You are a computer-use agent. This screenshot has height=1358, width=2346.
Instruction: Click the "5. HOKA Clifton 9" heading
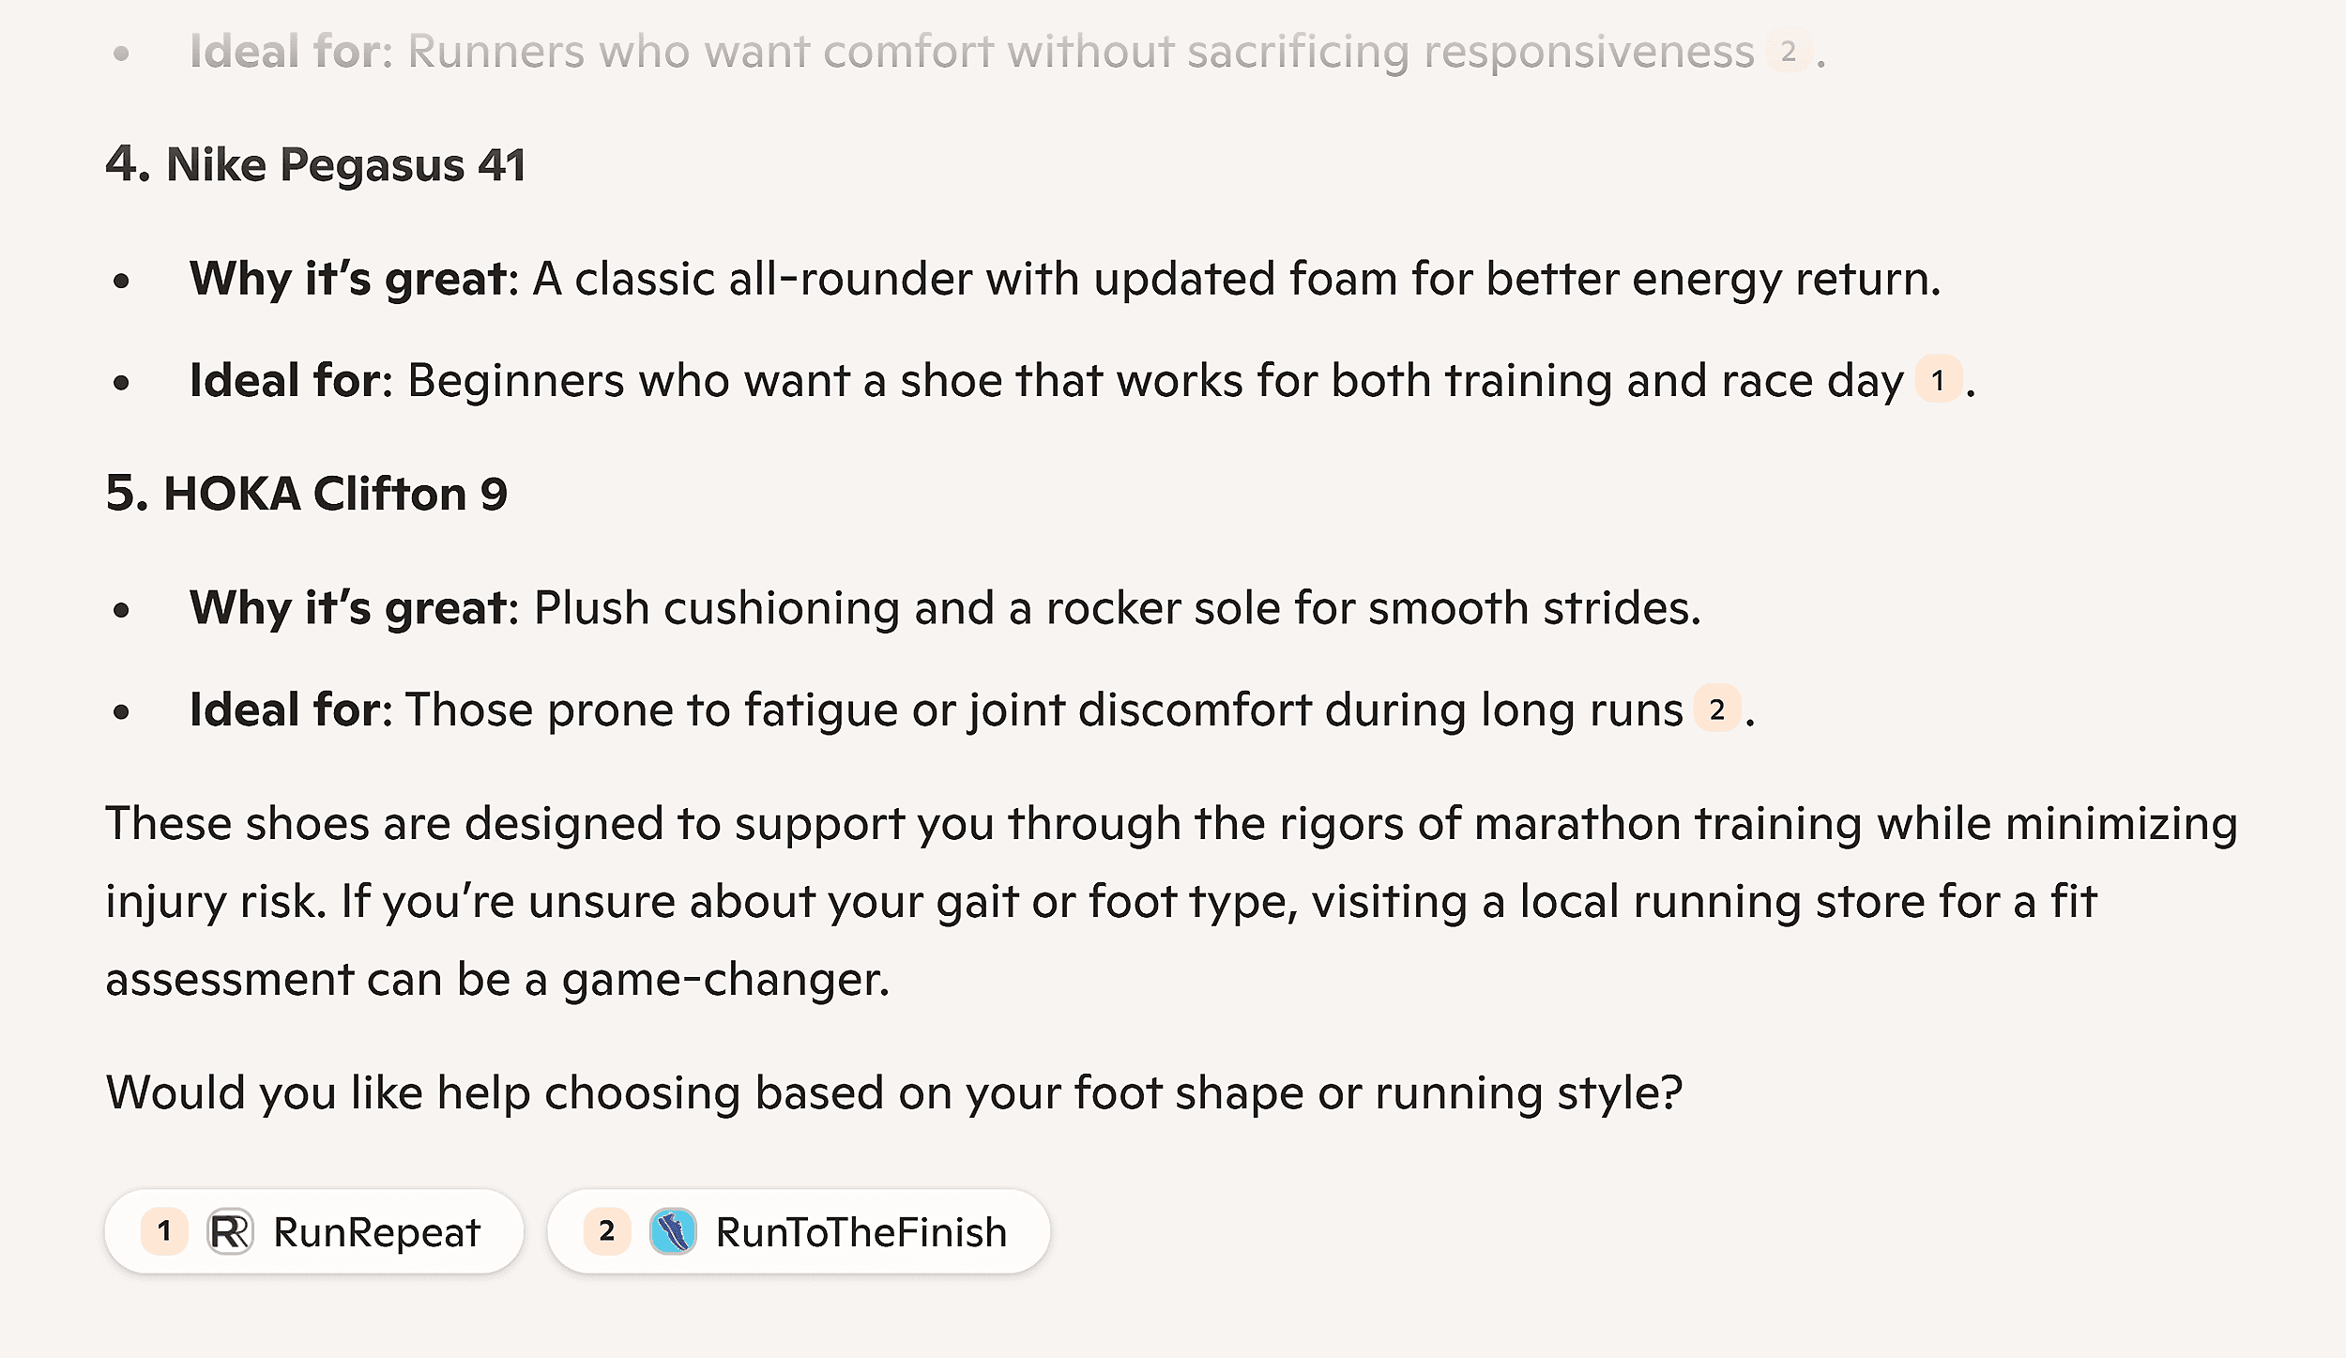coord(306,494)
